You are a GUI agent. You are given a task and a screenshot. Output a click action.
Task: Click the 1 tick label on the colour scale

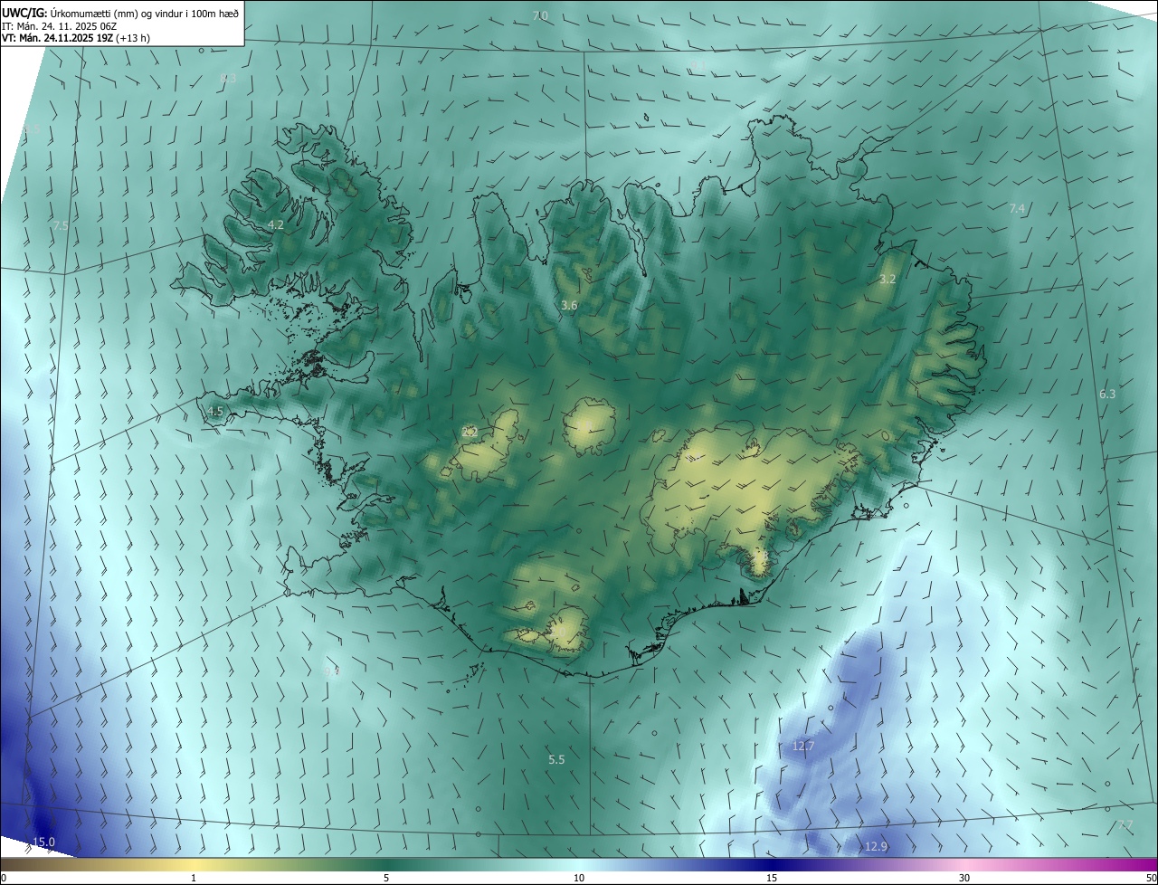tap(194, 878)
